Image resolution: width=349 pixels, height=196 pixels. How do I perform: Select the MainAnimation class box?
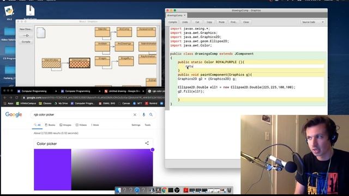pyautogui.click(x=148, y=47)
